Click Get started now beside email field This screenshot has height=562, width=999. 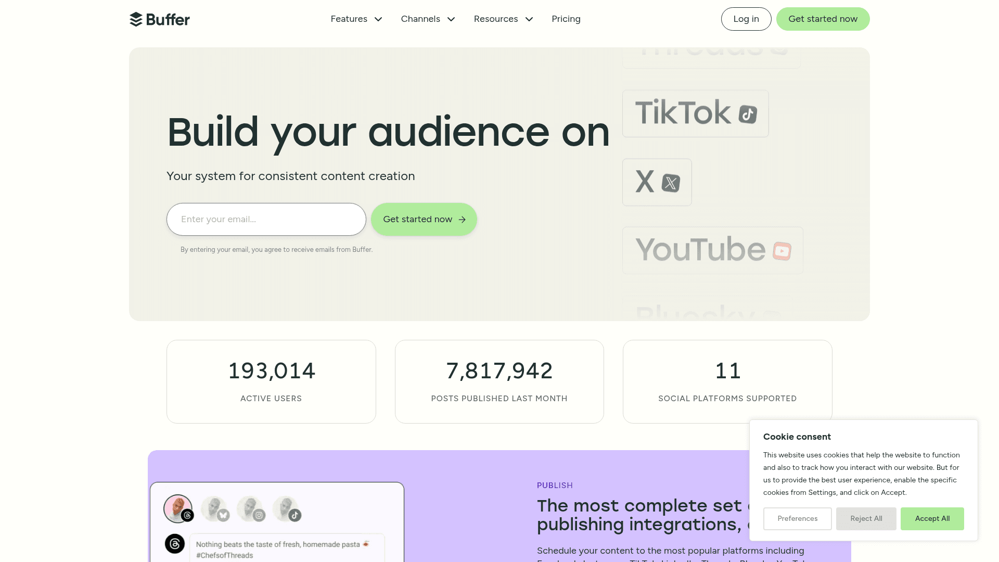point(424,220)
